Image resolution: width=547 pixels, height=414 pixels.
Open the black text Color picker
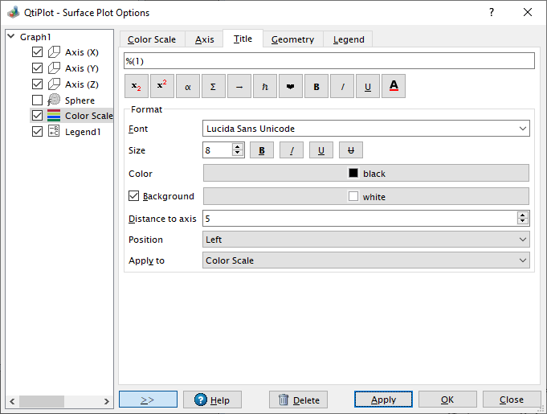click(365, 173)
